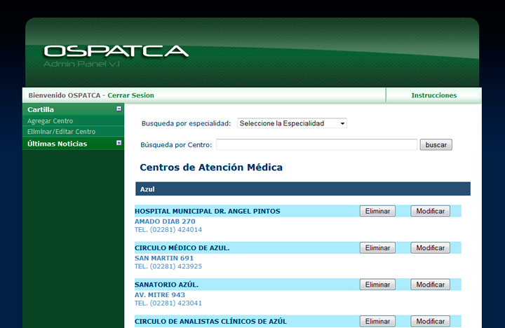
Task: Click phone TEL. (02281) 423041
Action: (168, 303)
